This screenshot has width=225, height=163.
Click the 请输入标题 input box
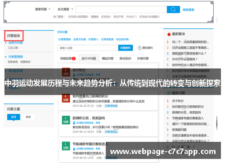click(x=88, y=48)
